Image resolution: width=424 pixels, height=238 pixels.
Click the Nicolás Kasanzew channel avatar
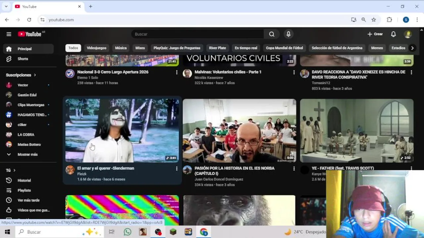187,73
